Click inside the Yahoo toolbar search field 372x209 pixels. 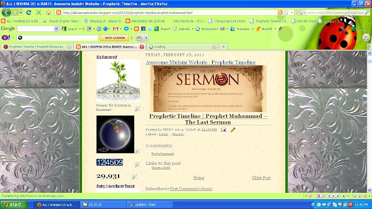click(x=57, y=38)
